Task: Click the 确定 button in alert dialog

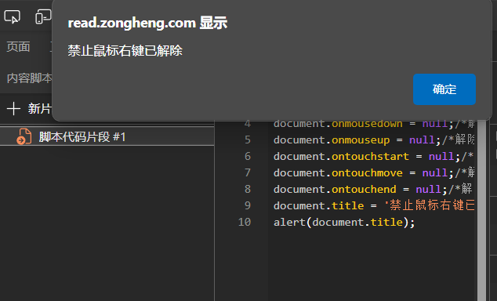Action: click(x=444, y=89)
